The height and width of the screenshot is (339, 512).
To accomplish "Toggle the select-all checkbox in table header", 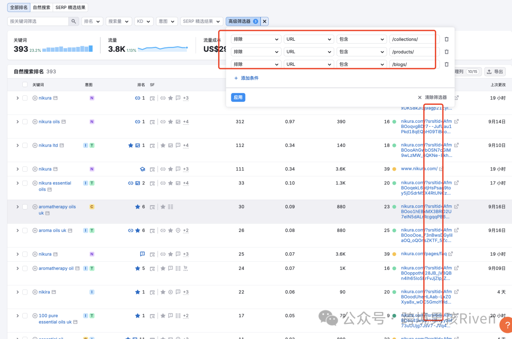I will pyautogui.click(x=25, y=84).
